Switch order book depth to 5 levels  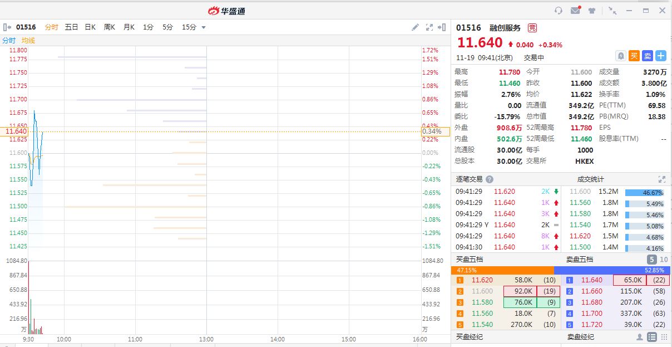tap(651, 260)
